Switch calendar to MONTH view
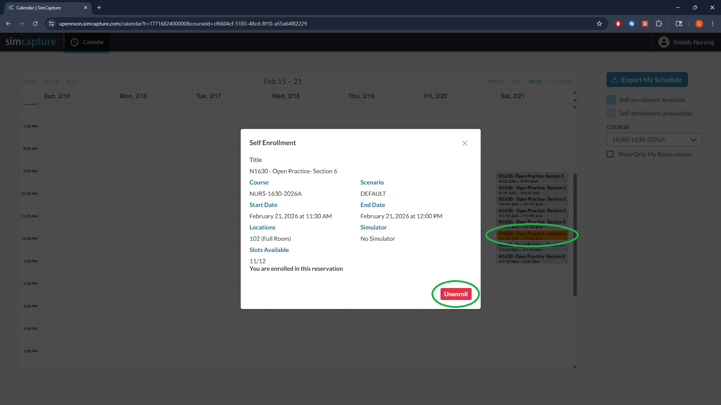The width and height of the screenshot is (721, 405). [x=496, y=81]
